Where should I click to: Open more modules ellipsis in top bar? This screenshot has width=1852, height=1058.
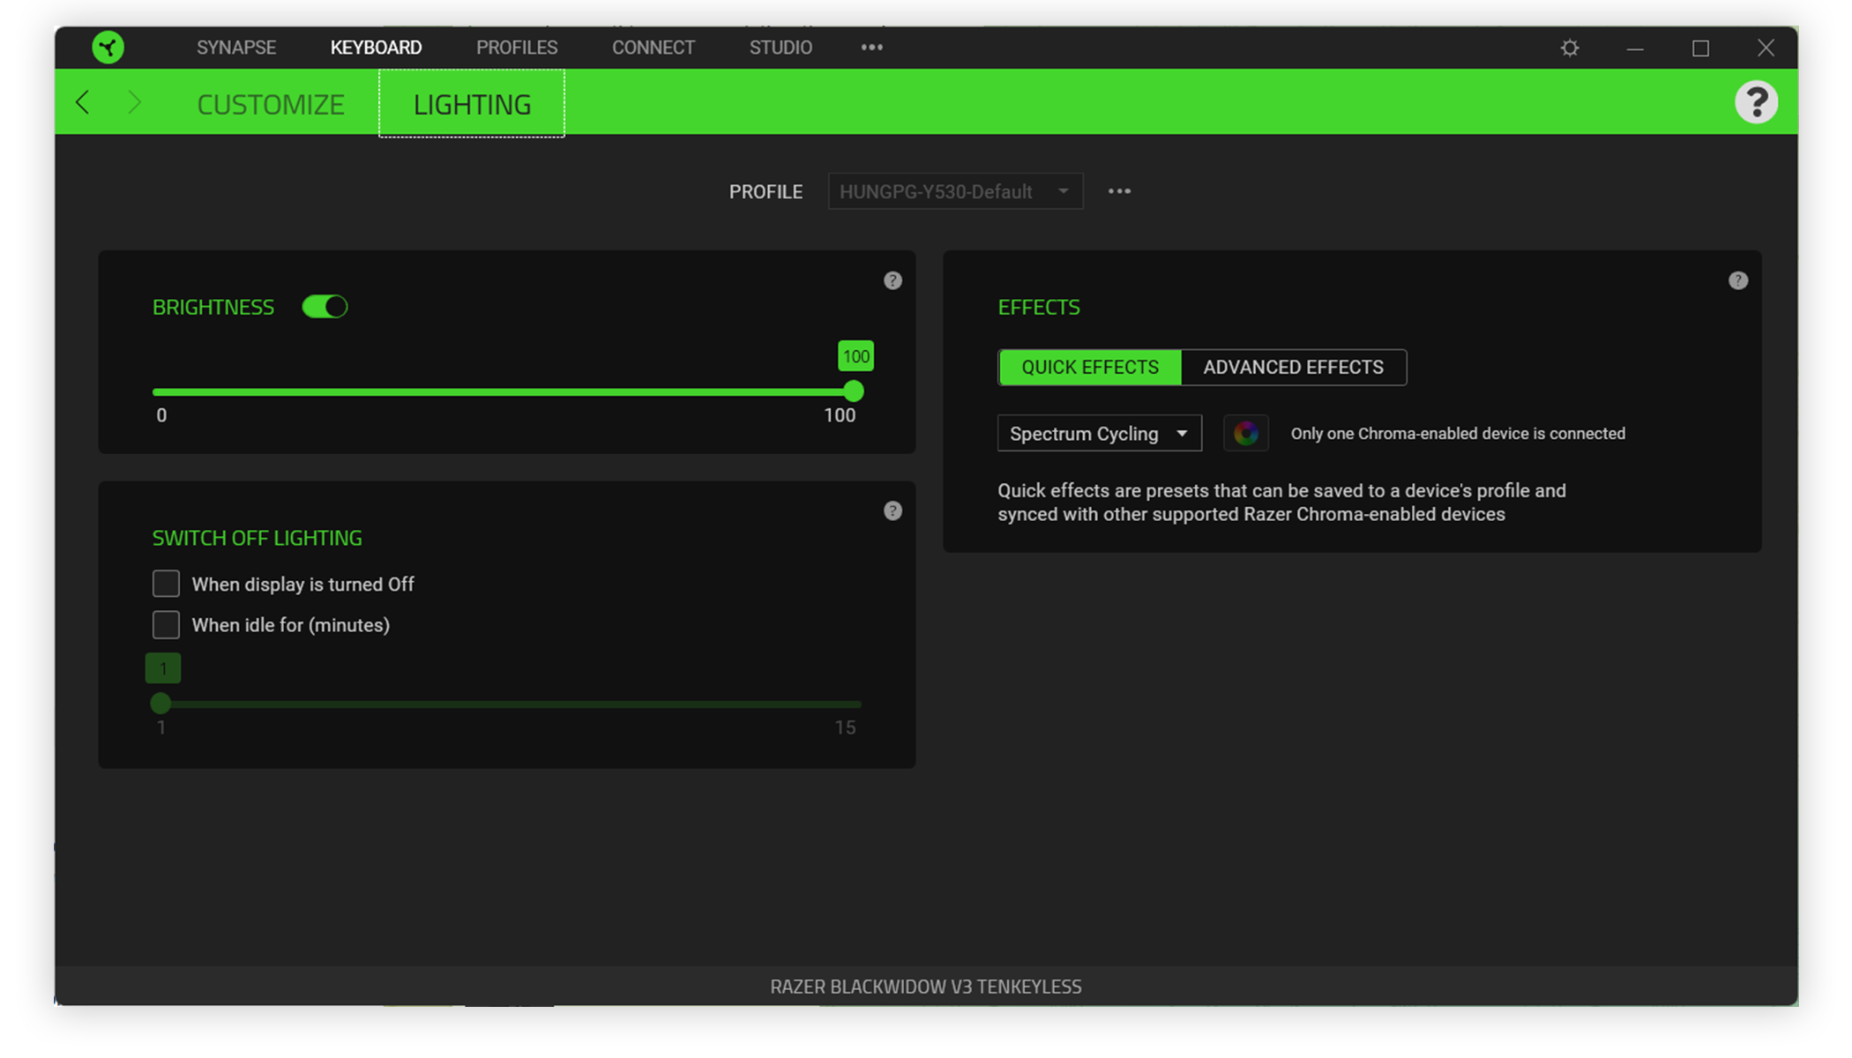click(871, 48)
